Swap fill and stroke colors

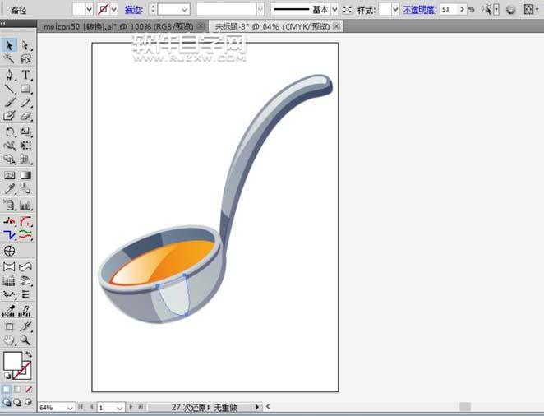pos(29,354)
